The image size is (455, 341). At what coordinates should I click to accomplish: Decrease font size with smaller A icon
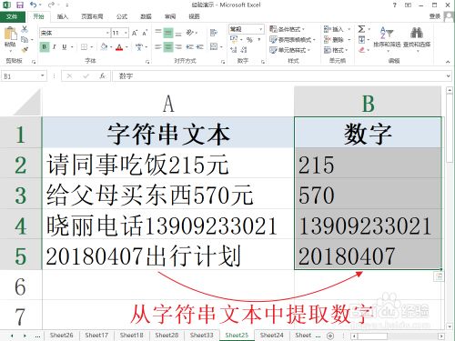point(145,33)
